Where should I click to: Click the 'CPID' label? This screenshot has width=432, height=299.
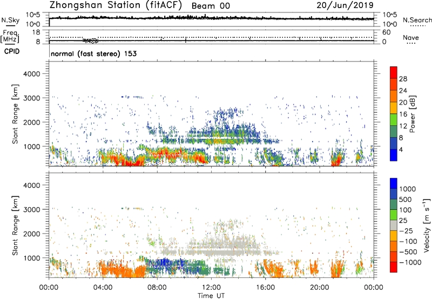[x=12, y=51]
